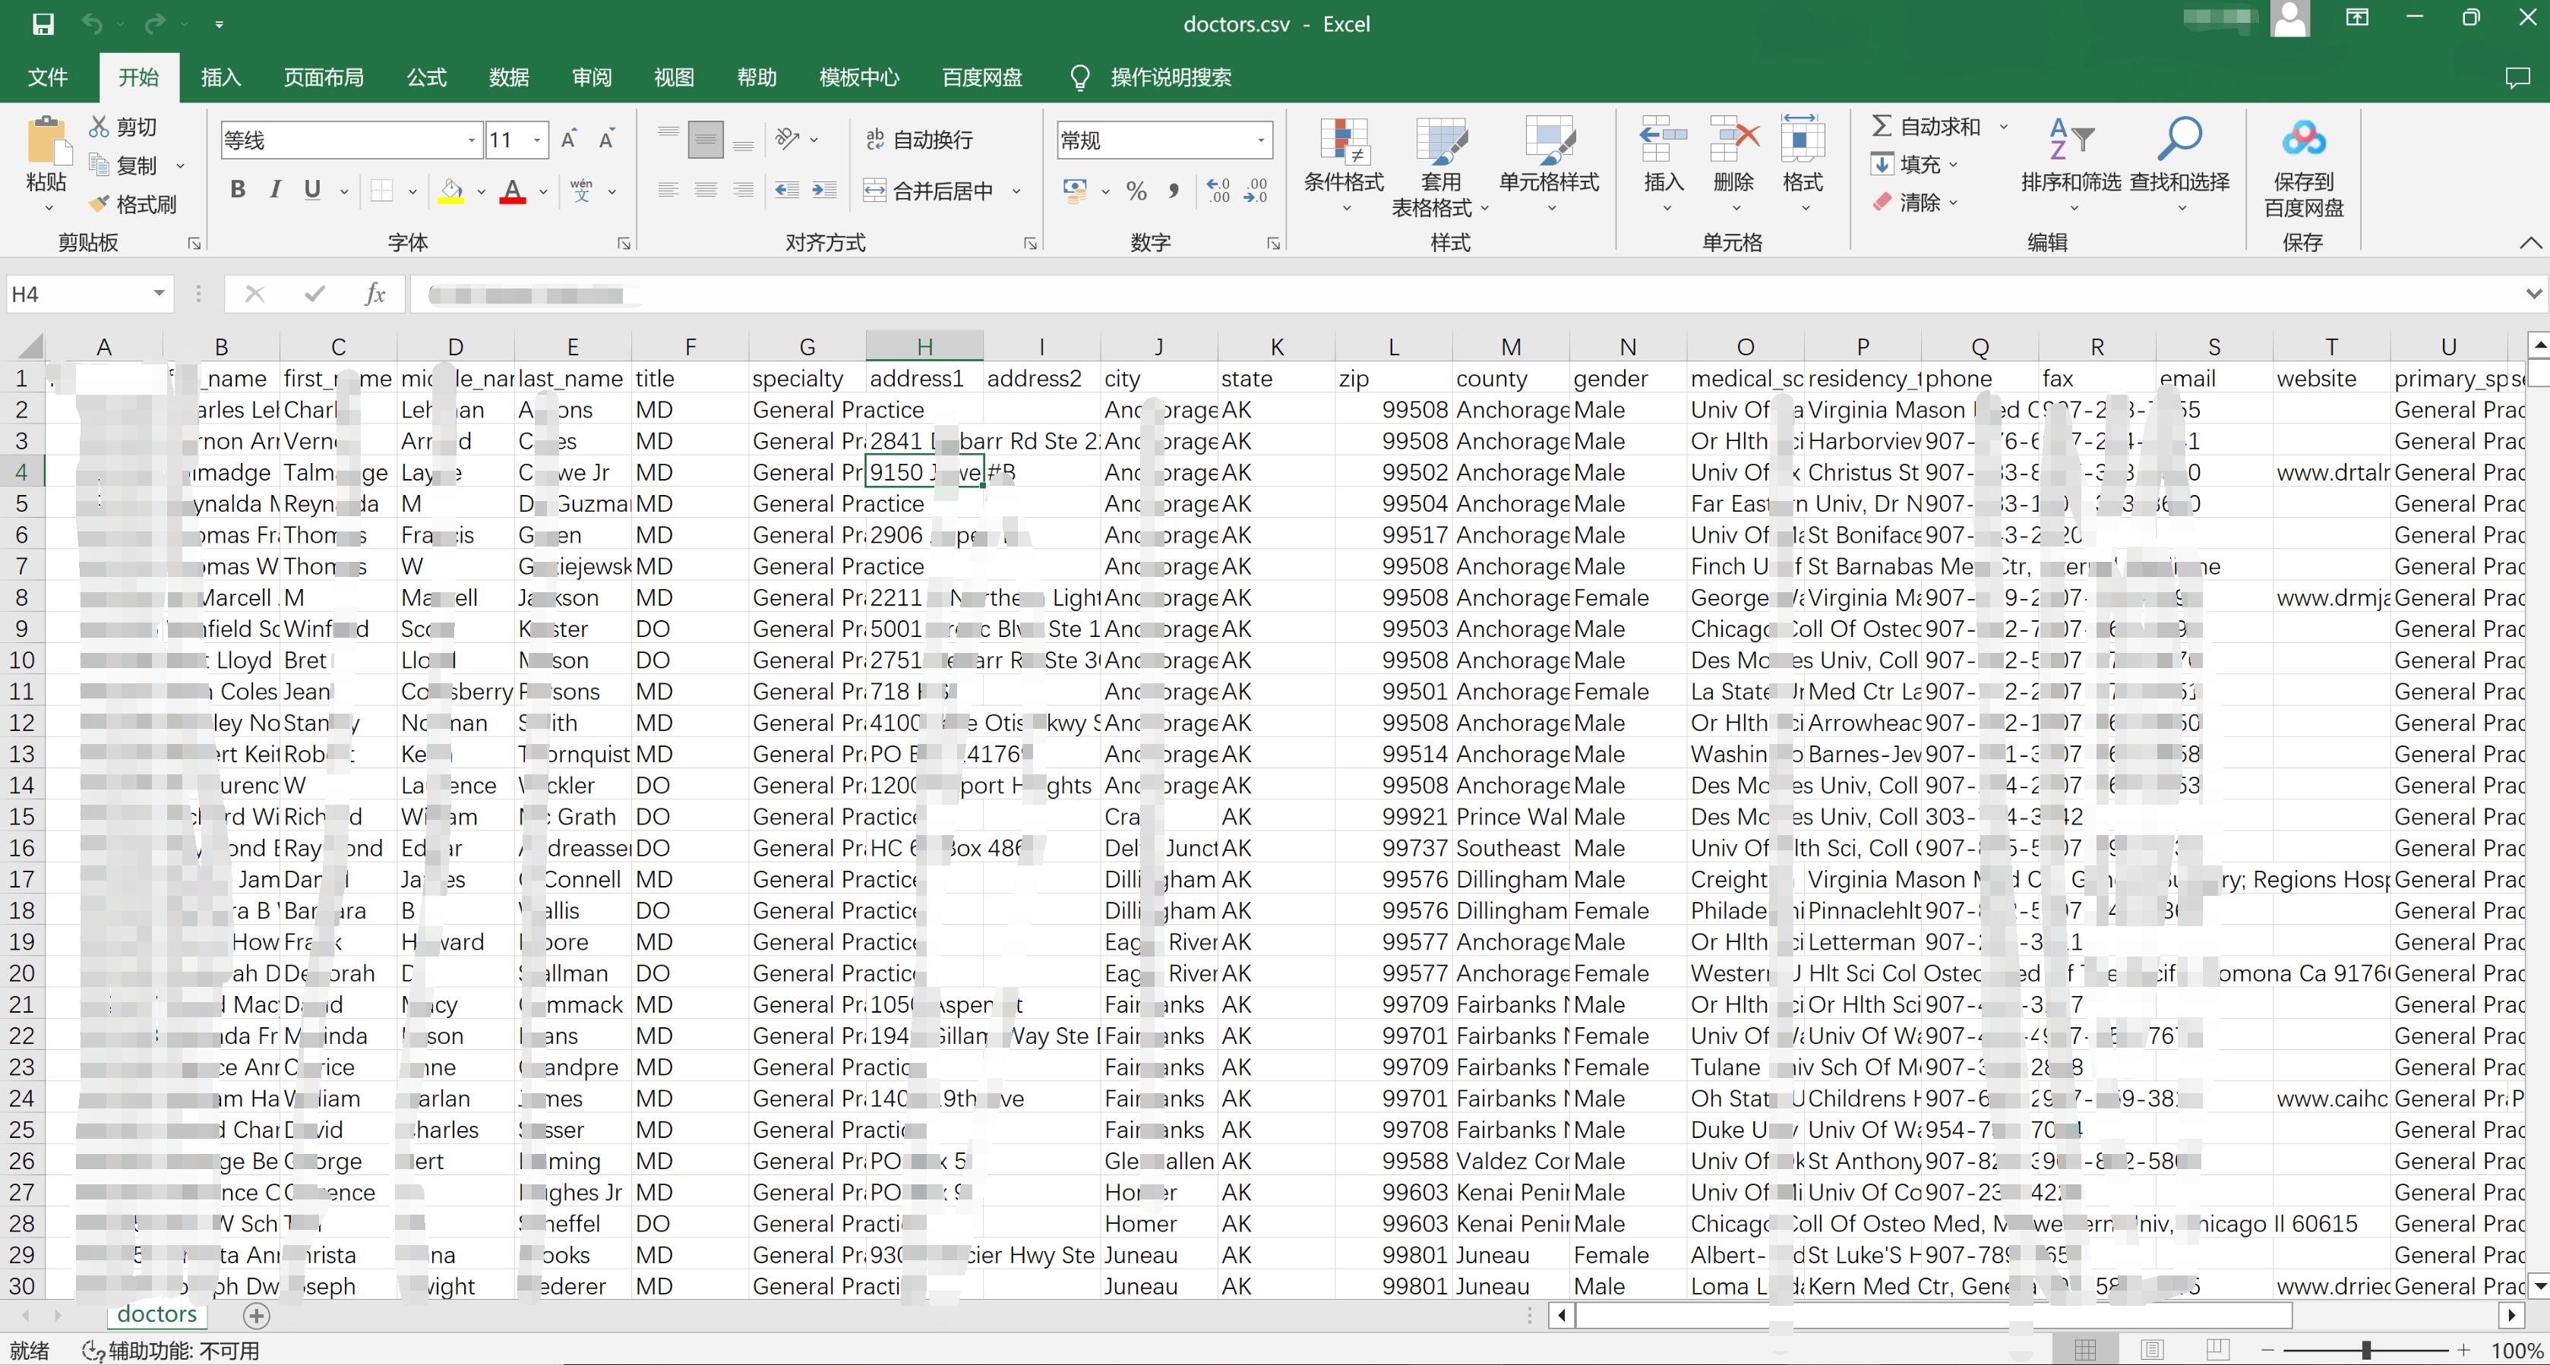Open the File (文件) tab
The width and height of the screenshot is (2550, 1365).
click(x=48, y=77)
